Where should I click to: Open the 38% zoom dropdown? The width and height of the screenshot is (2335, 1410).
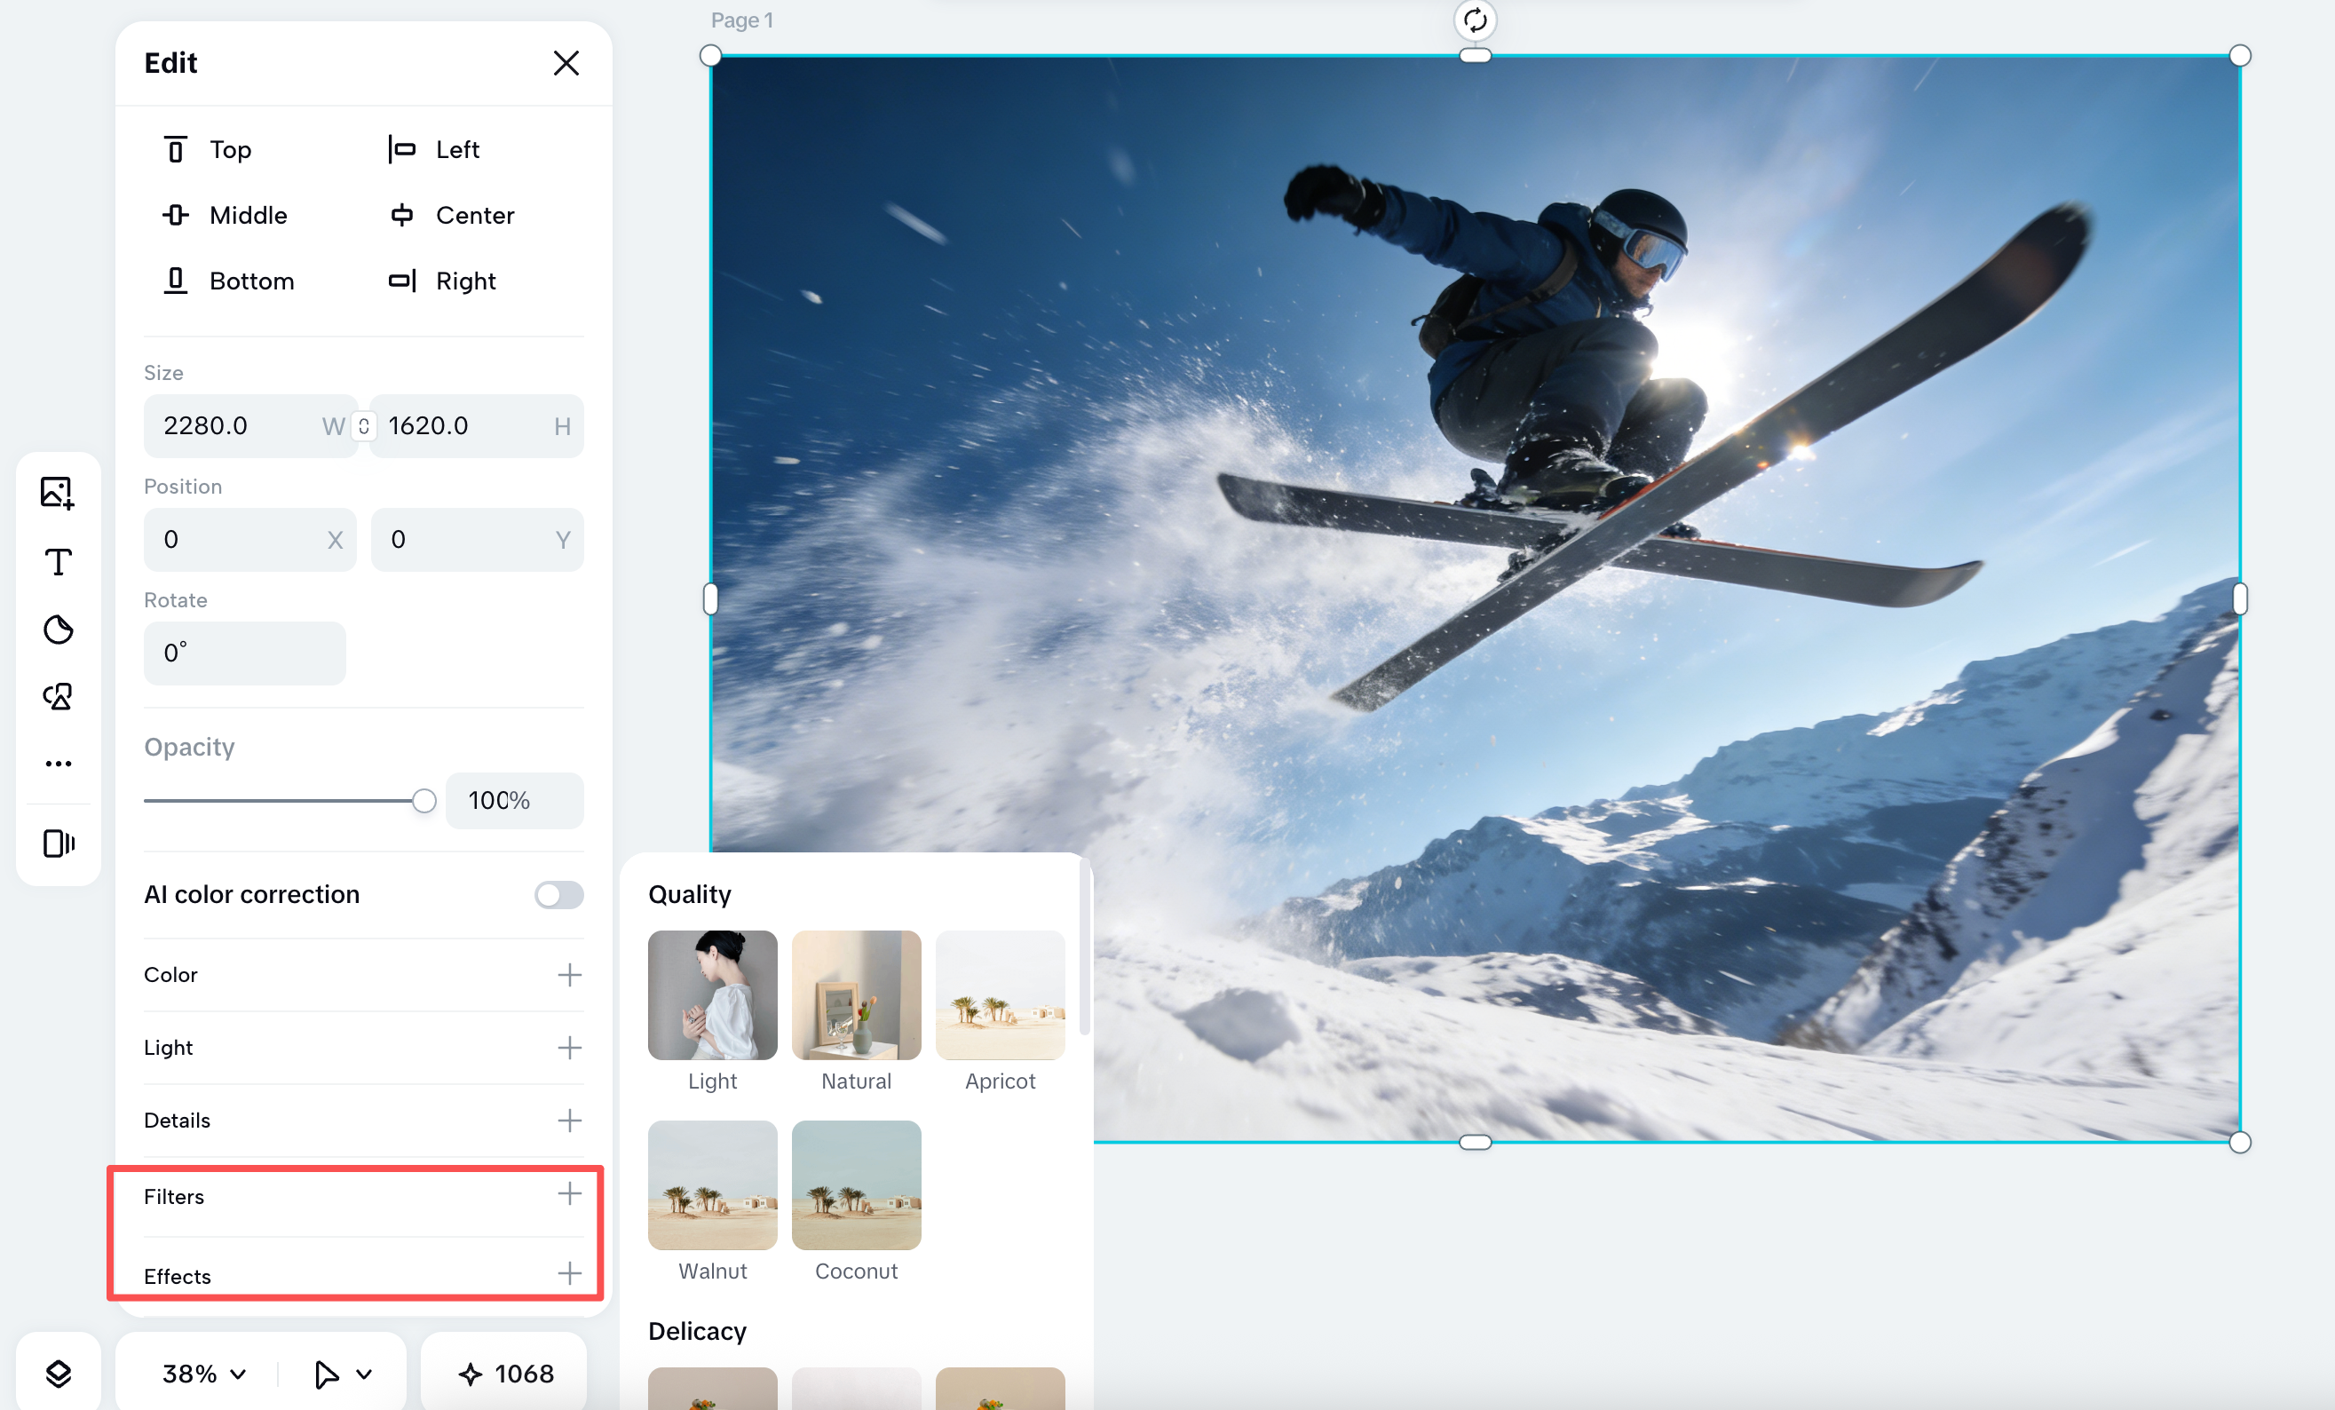coord(203,1373)
